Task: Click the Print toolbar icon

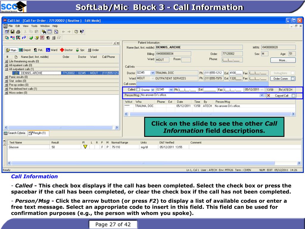Action: pyautogui.click(x=18, y=32)
